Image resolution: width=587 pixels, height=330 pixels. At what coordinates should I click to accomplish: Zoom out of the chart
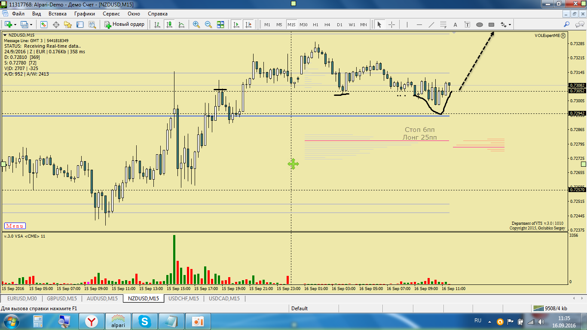click(x=208, y=24)
